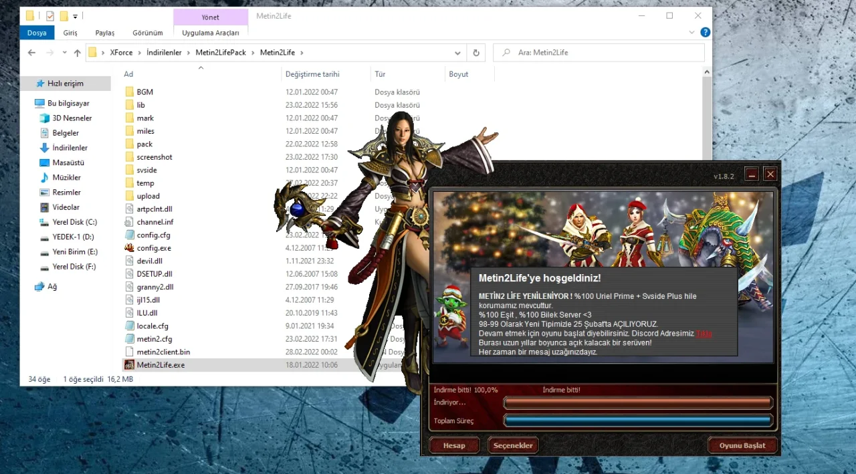Select Hızlı erişim in navigation pane
Viewport: 856px width, 474px height.
66,84
